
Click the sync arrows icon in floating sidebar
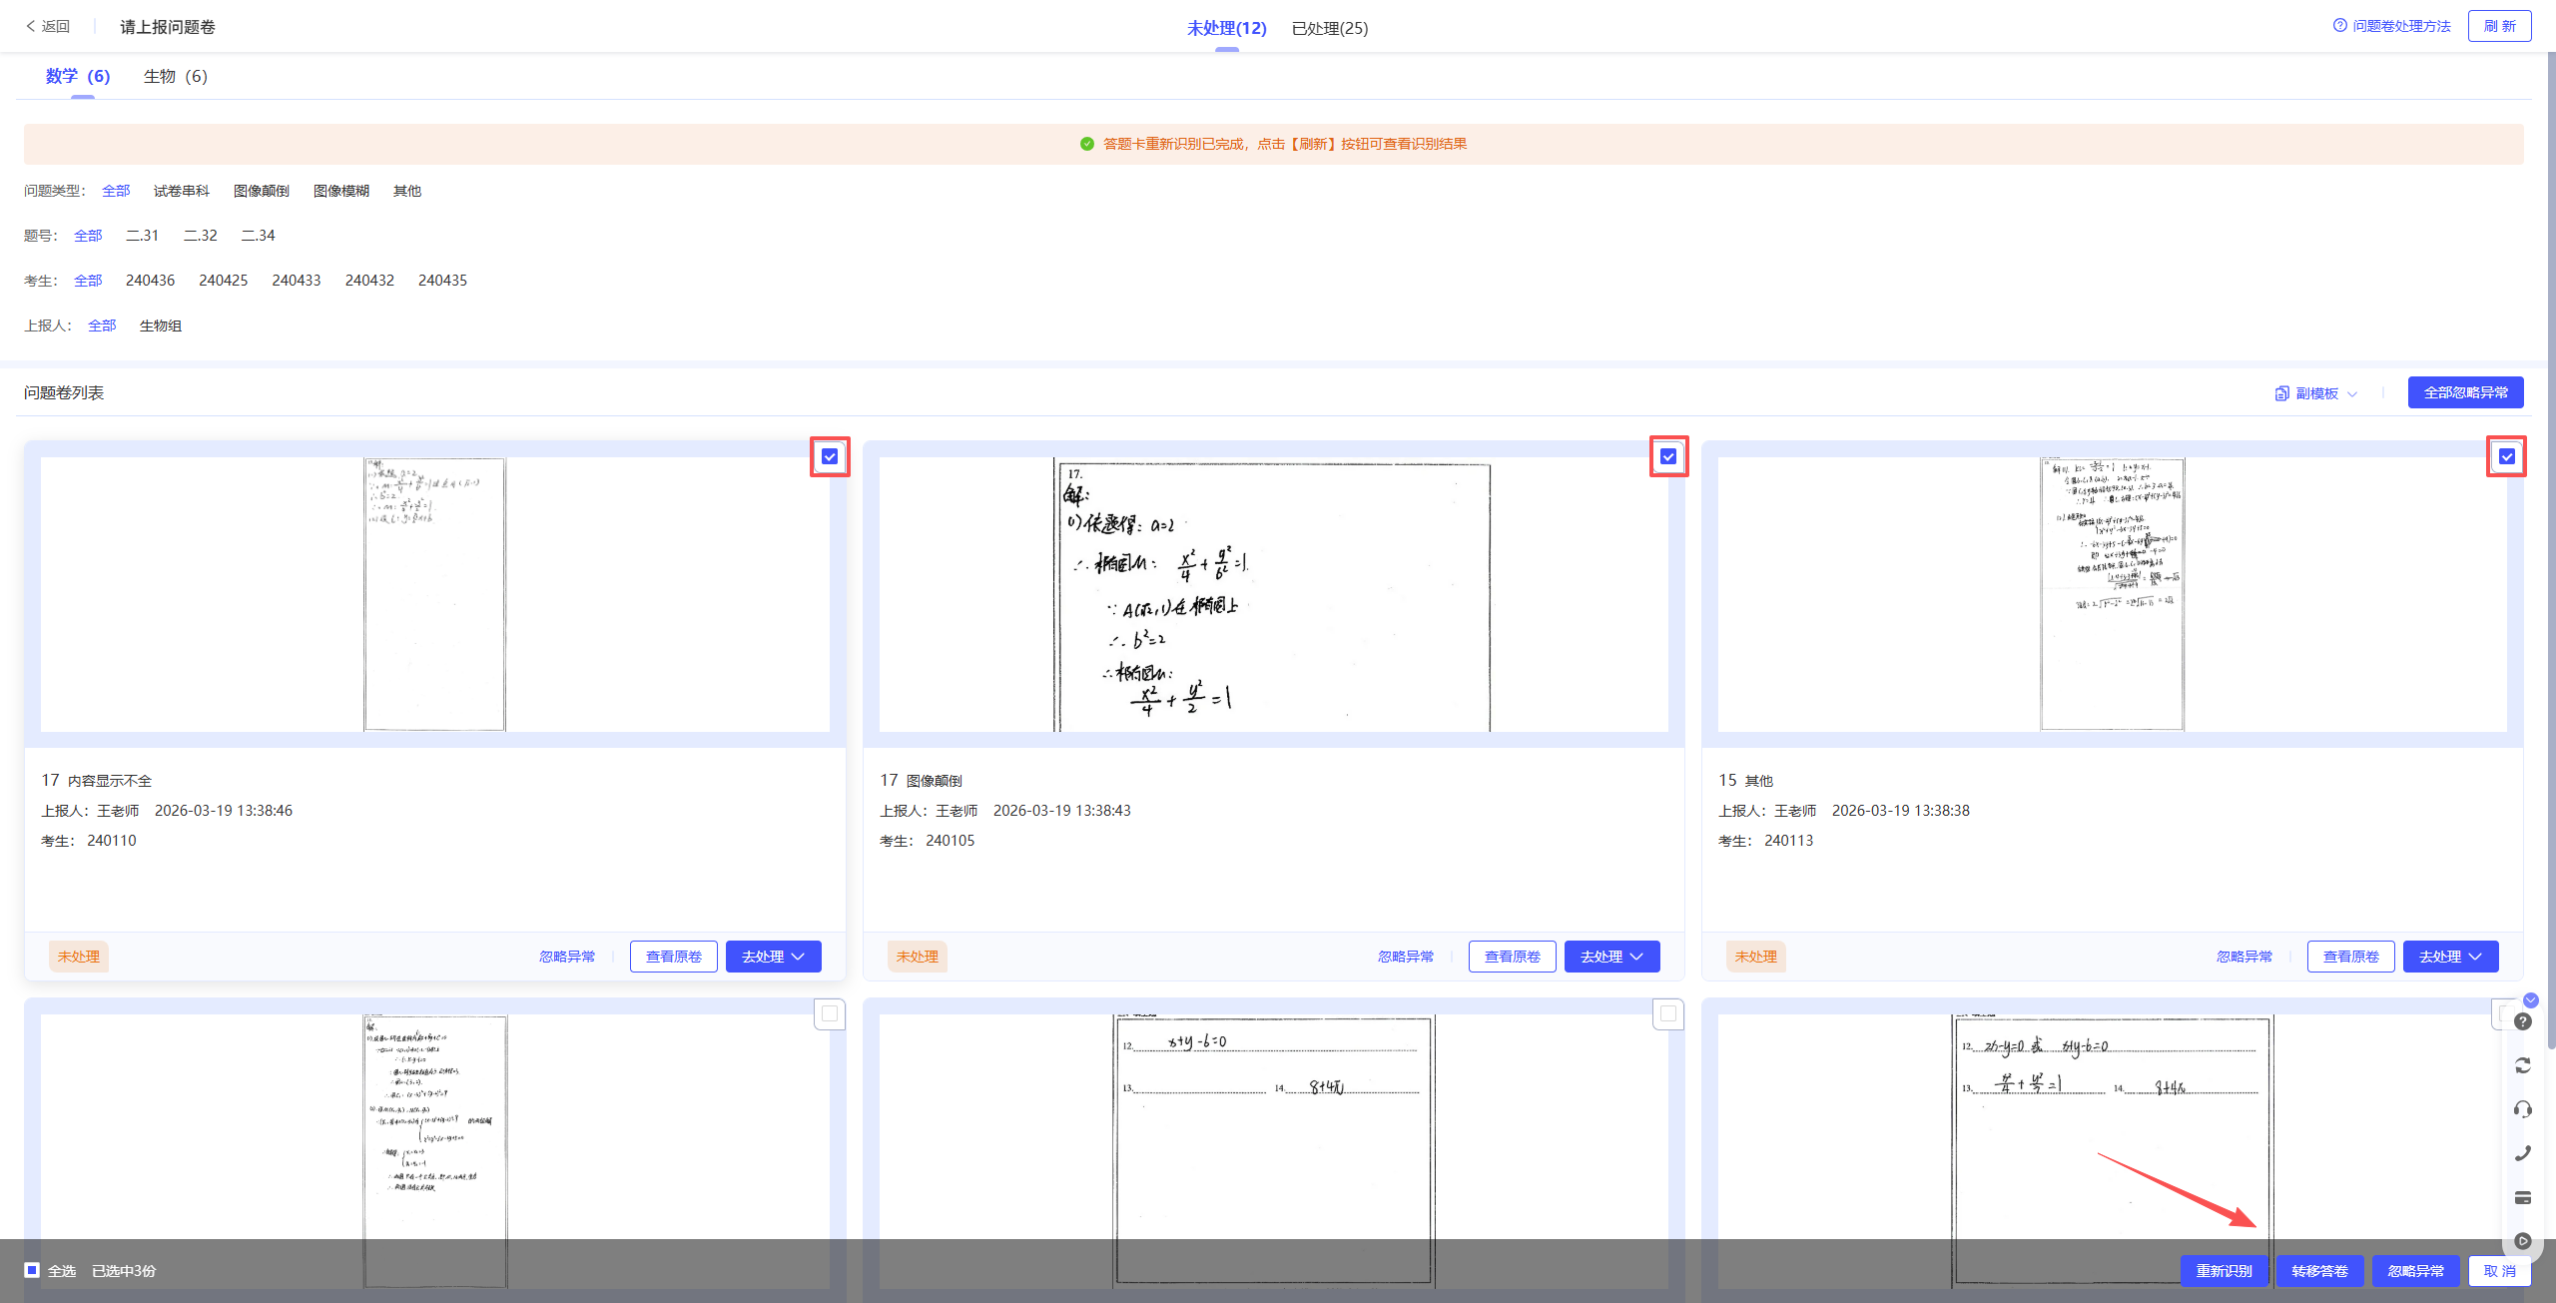coord(2523,1065)
